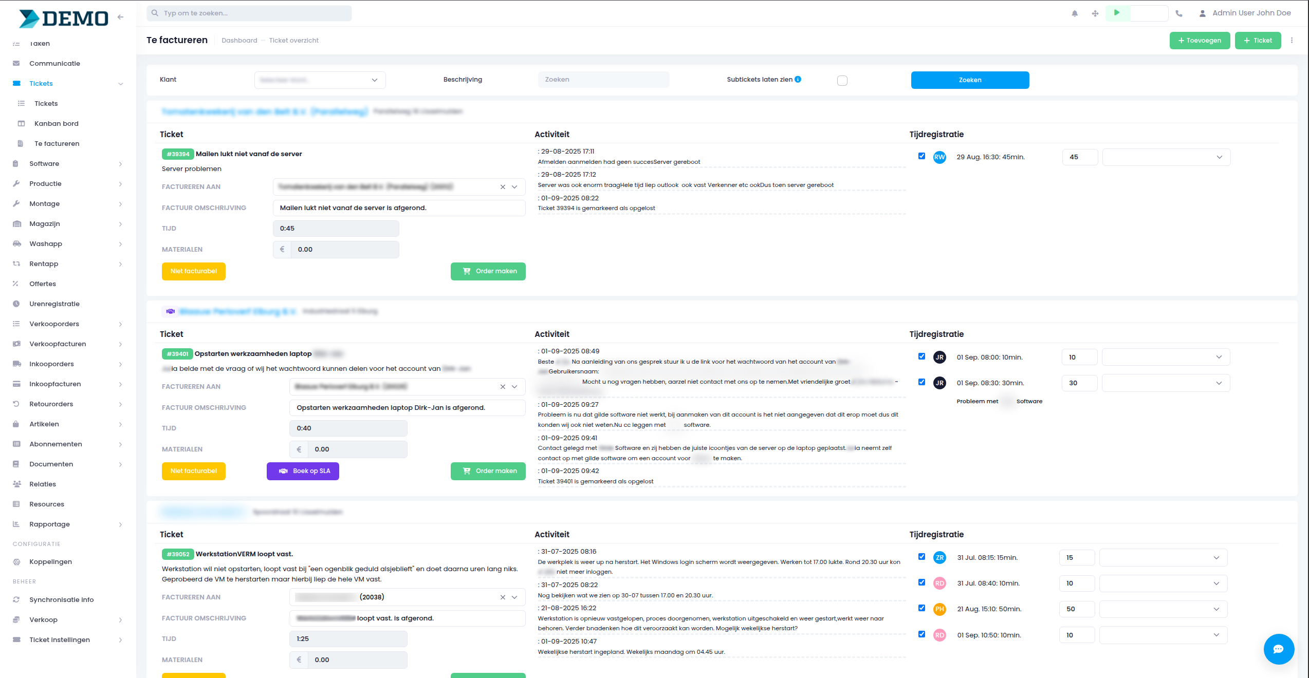Viewport: 1309px width, 678px height.
Task: Open Kanban bord from sidebar
Action: coord(57,123)
